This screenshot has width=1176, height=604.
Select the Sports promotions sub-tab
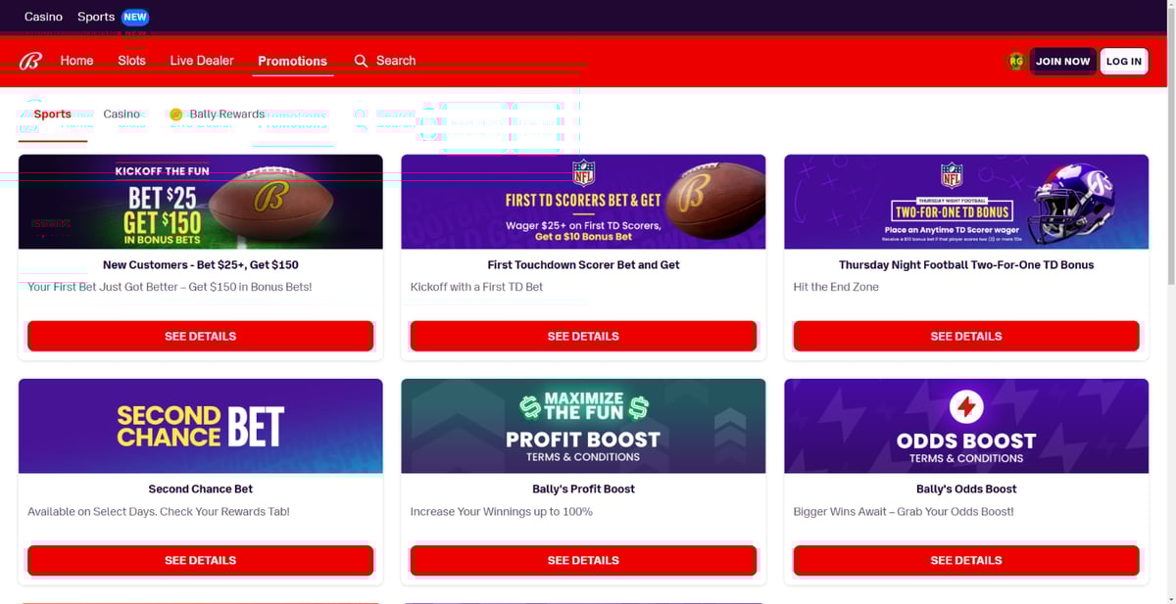(53, 115)
